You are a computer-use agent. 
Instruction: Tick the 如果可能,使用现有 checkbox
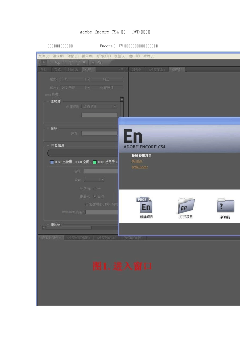(87, 204)
